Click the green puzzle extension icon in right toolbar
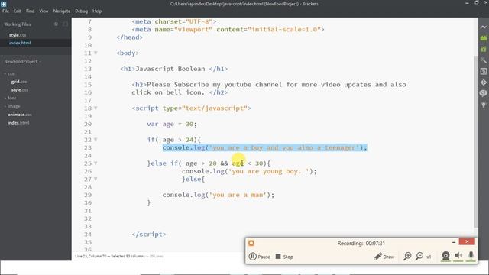The height and width of the screenshot is (275, 489). pos(484,49)
